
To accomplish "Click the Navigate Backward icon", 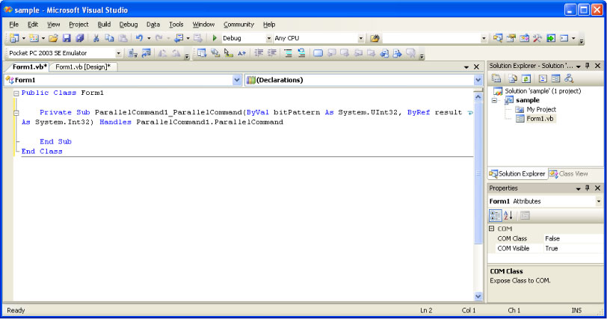I will [x=179, y=38].
